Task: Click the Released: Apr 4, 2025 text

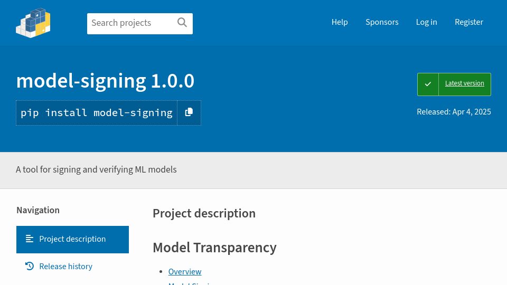Action: pyautogui.click(x=454, y=112)
